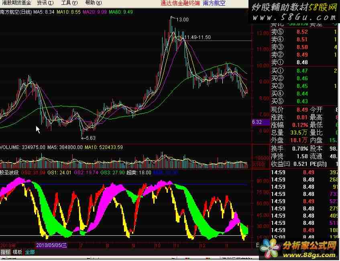
Task: Select the MA5: 8.34 indicator label
Action: click(x=44, y=12)
